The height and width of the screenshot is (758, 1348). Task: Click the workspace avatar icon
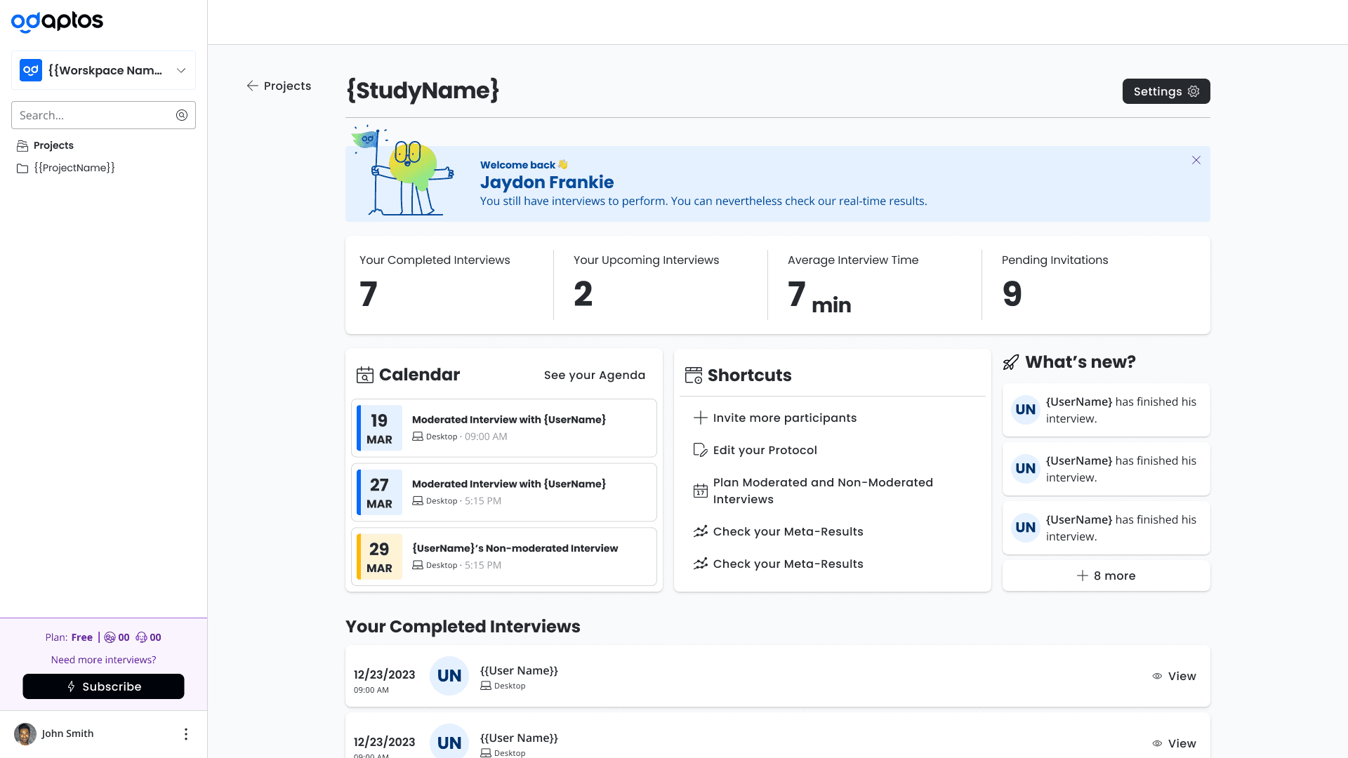point(31,70)
